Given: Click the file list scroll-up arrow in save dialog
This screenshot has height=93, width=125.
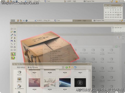Looking at the screenshot, I should tap(89, 70).
